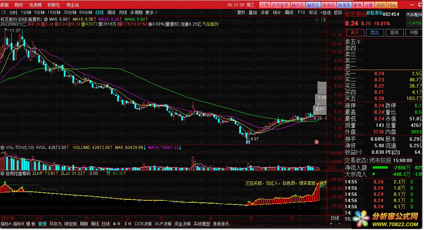Select the 管理 manage tab
The height and width of the screenshot is (230, 424).
coord(42,224)
